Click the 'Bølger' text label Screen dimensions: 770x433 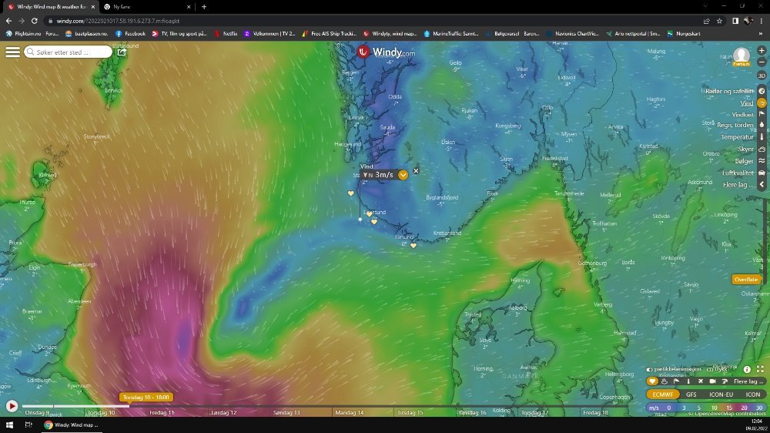pyautogui.click(x=744, y=161)
